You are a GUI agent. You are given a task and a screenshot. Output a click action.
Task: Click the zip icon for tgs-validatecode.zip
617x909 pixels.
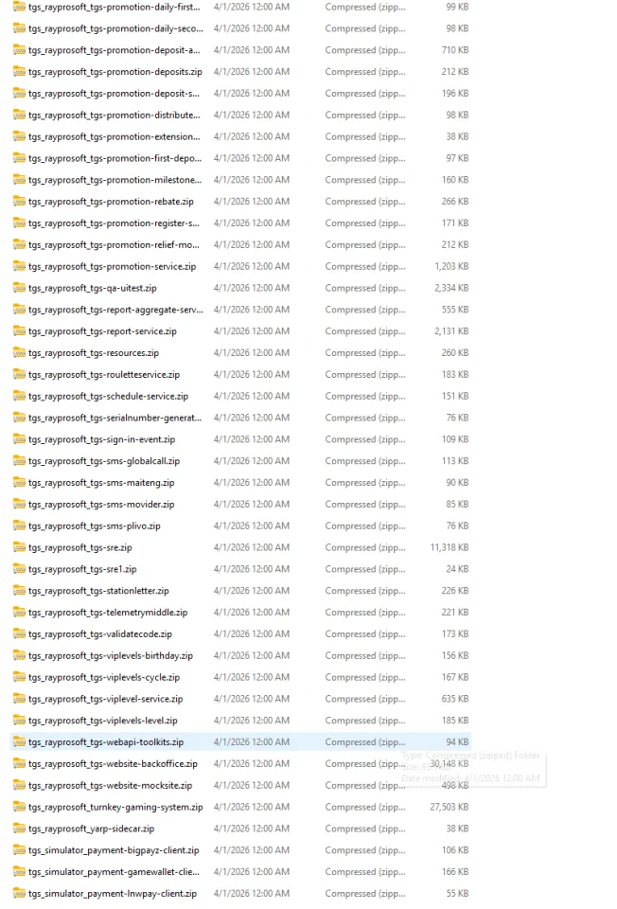(x=19, y=634)
